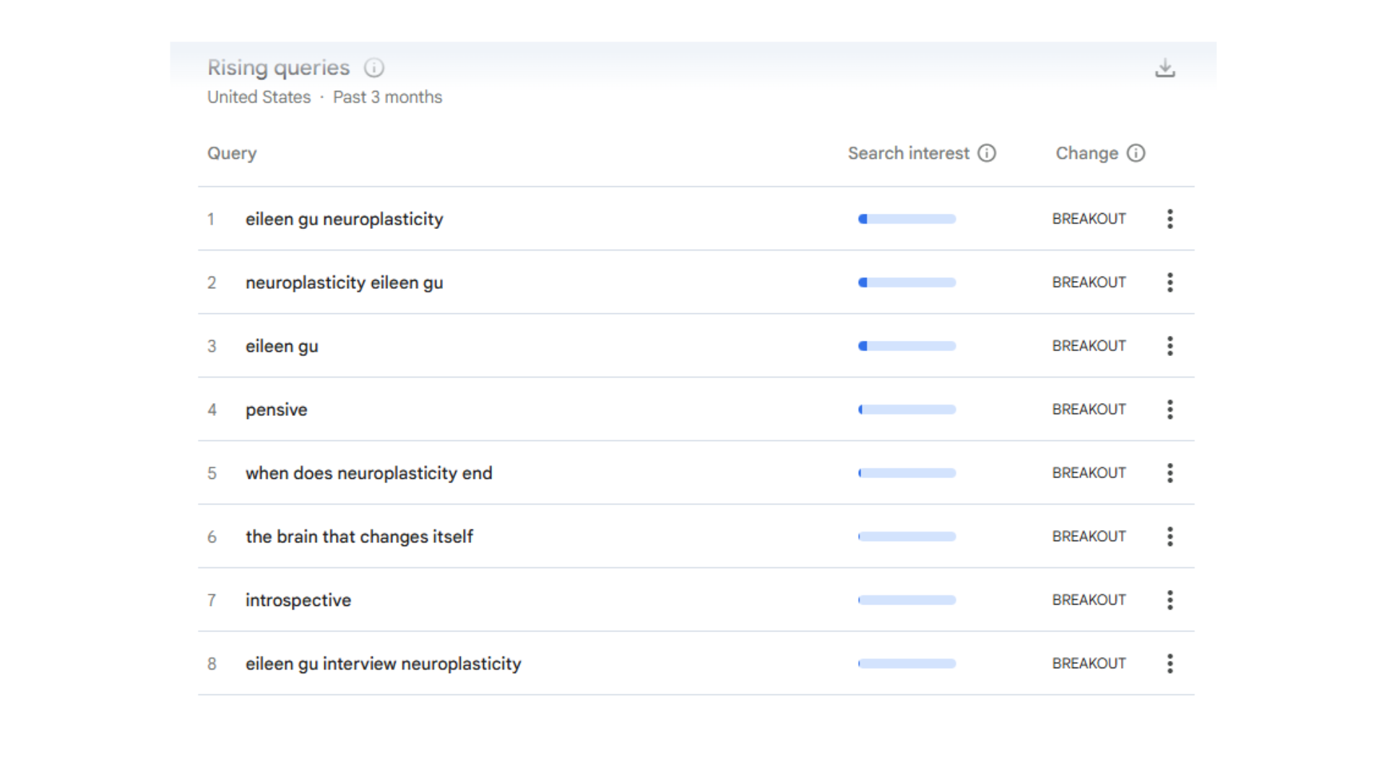Open the pensive query link
The image size is (1387, 780).
coord(276,409)
